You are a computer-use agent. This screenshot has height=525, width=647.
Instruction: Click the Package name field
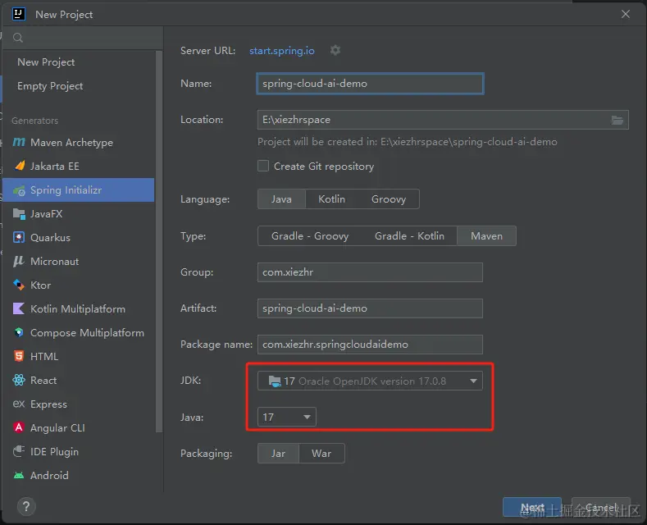tap(370, 345)
